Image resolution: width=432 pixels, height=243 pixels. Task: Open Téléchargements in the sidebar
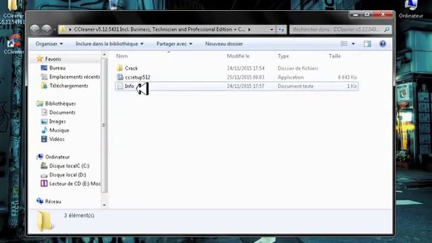pyautogui.click(x=69, y=86)
